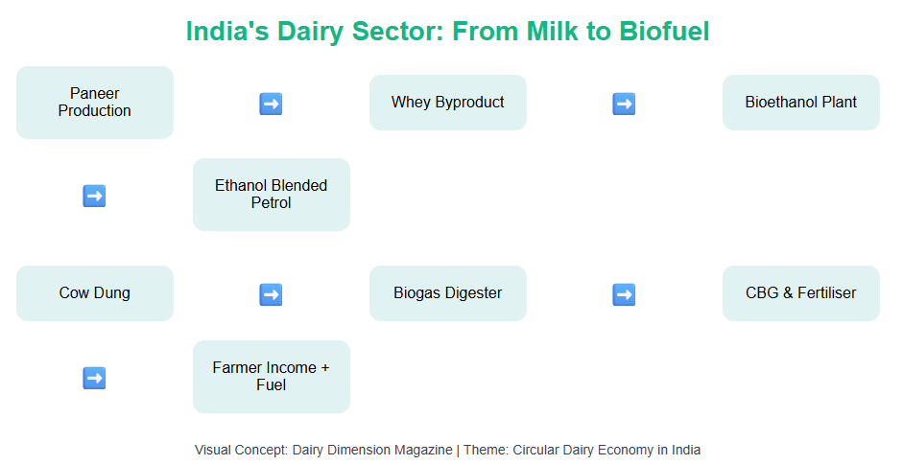Select the Farmer Income + Fuel box

pos(272,377)
